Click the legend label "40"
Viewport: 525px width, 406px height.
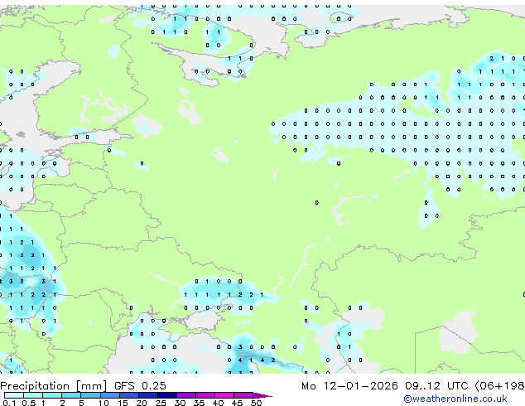tap(218, 403)
